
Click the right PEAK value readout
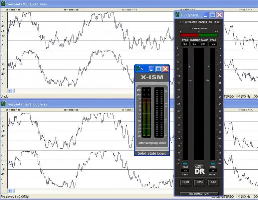point(213,44)
